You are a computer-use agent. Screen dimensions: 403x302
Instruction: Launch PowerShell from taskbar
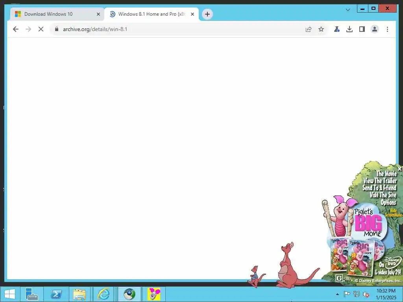click(x=56, y=294)
